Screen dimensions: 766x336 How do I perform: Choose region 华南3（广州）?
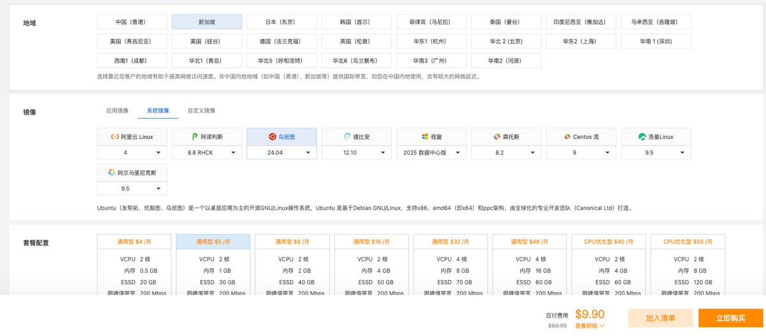[432, 61]
